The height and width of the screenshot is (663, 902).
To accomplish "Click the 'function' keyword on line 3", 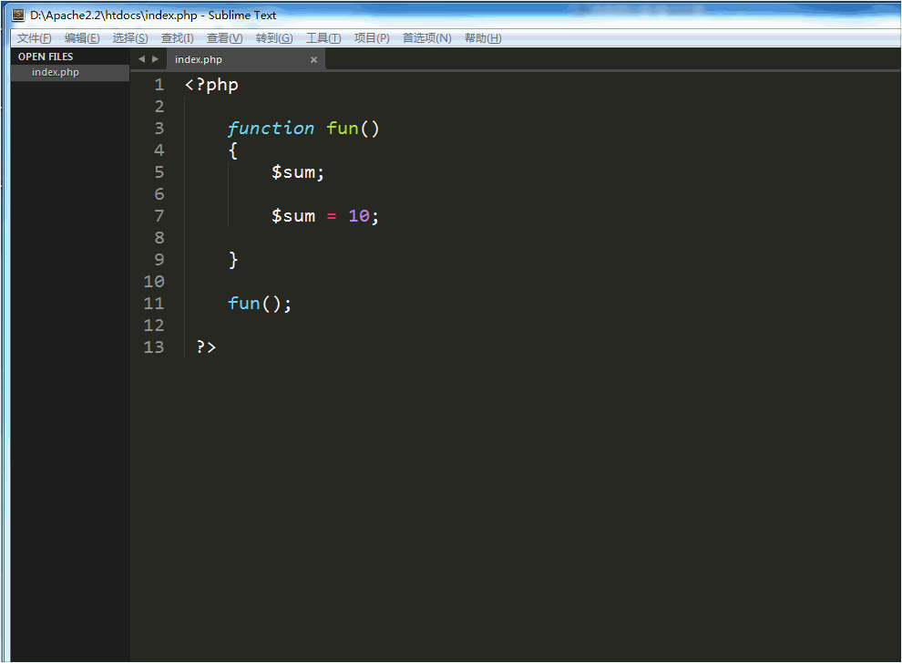I will point(271,129).
